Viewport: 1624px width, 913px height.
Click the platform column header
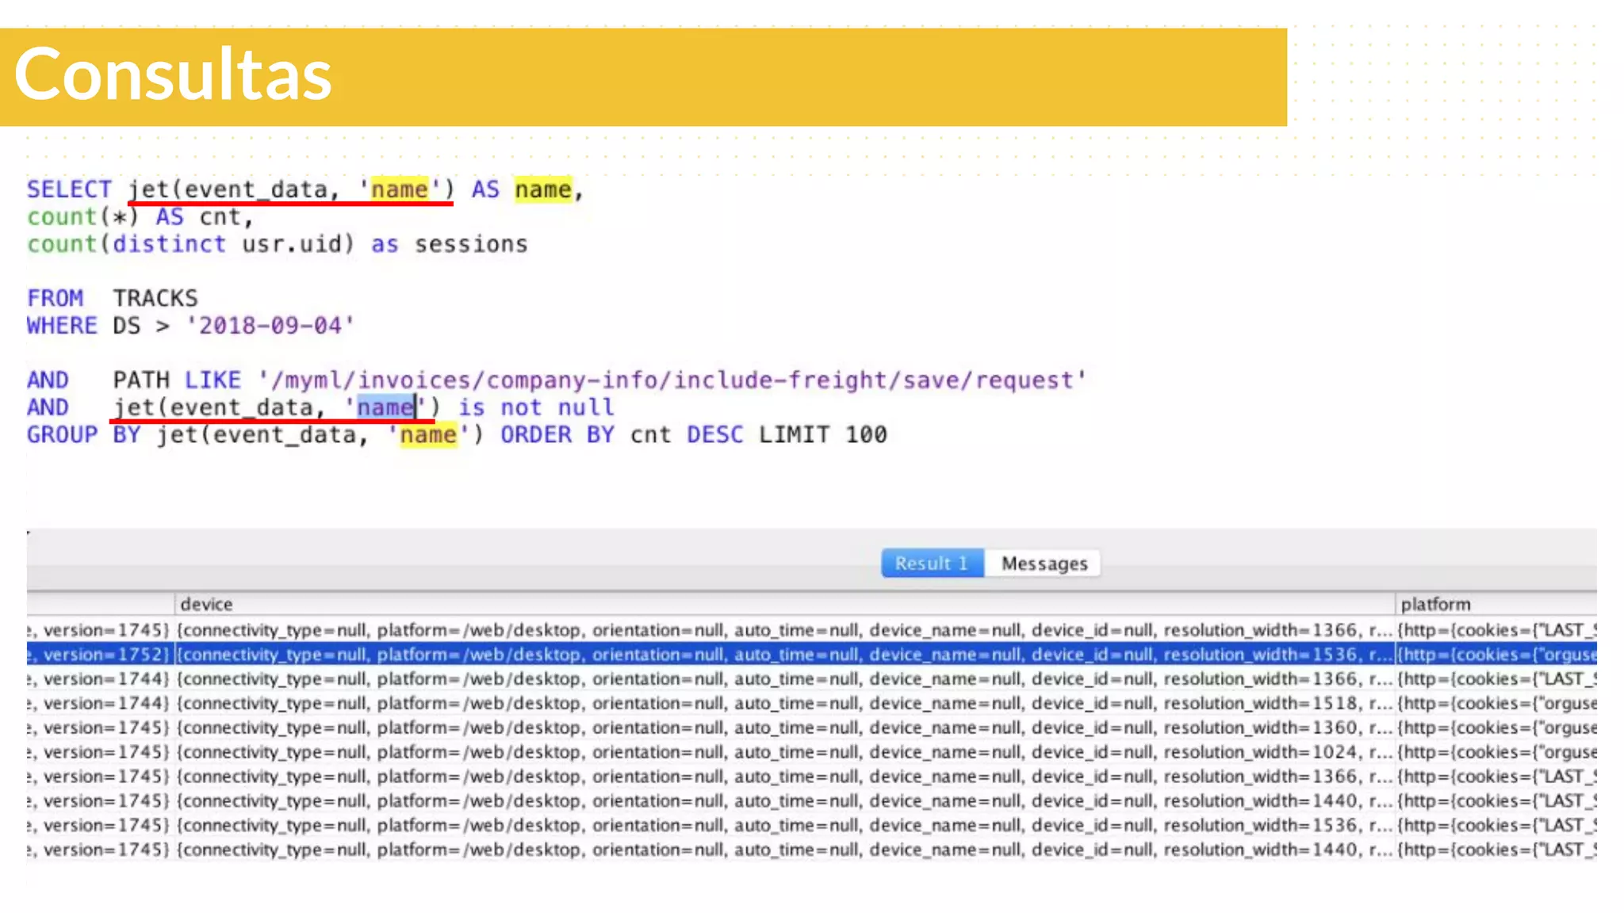click(x=1435, y=604)
